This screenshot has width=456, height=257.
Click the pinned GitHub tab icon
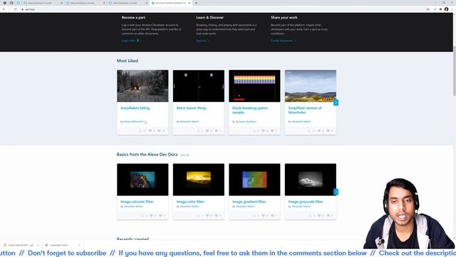[11, 3]
